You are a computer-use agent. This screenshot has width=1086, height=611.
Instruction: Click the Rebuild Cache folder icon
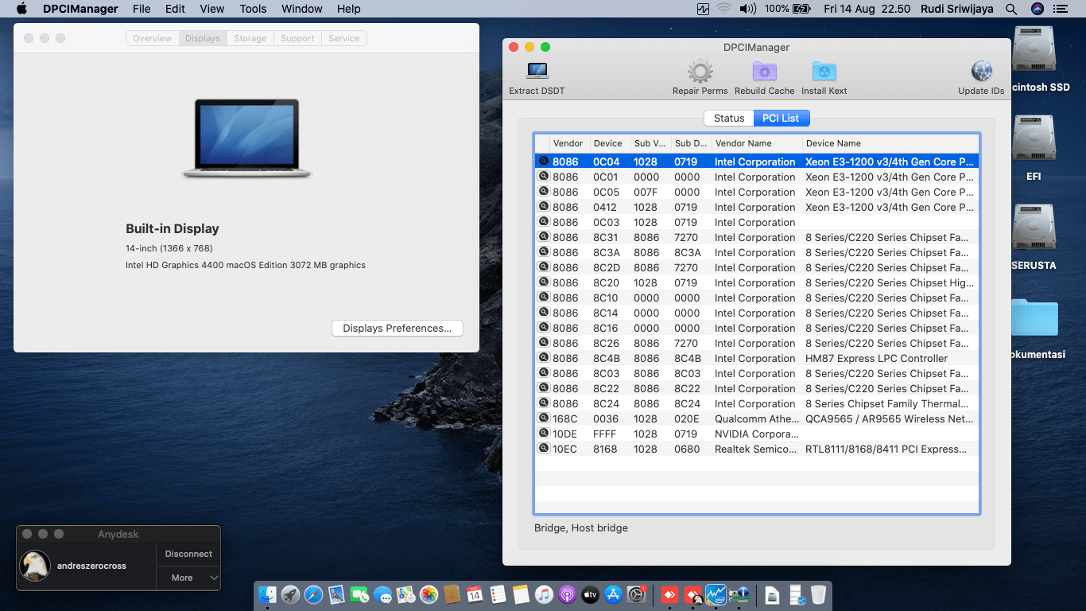pos(764,72)
